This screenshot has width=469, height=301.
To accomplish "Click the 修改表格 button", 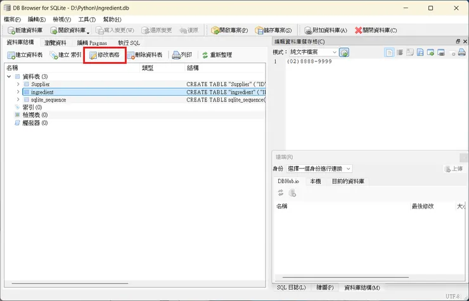I will coord(105,54).
